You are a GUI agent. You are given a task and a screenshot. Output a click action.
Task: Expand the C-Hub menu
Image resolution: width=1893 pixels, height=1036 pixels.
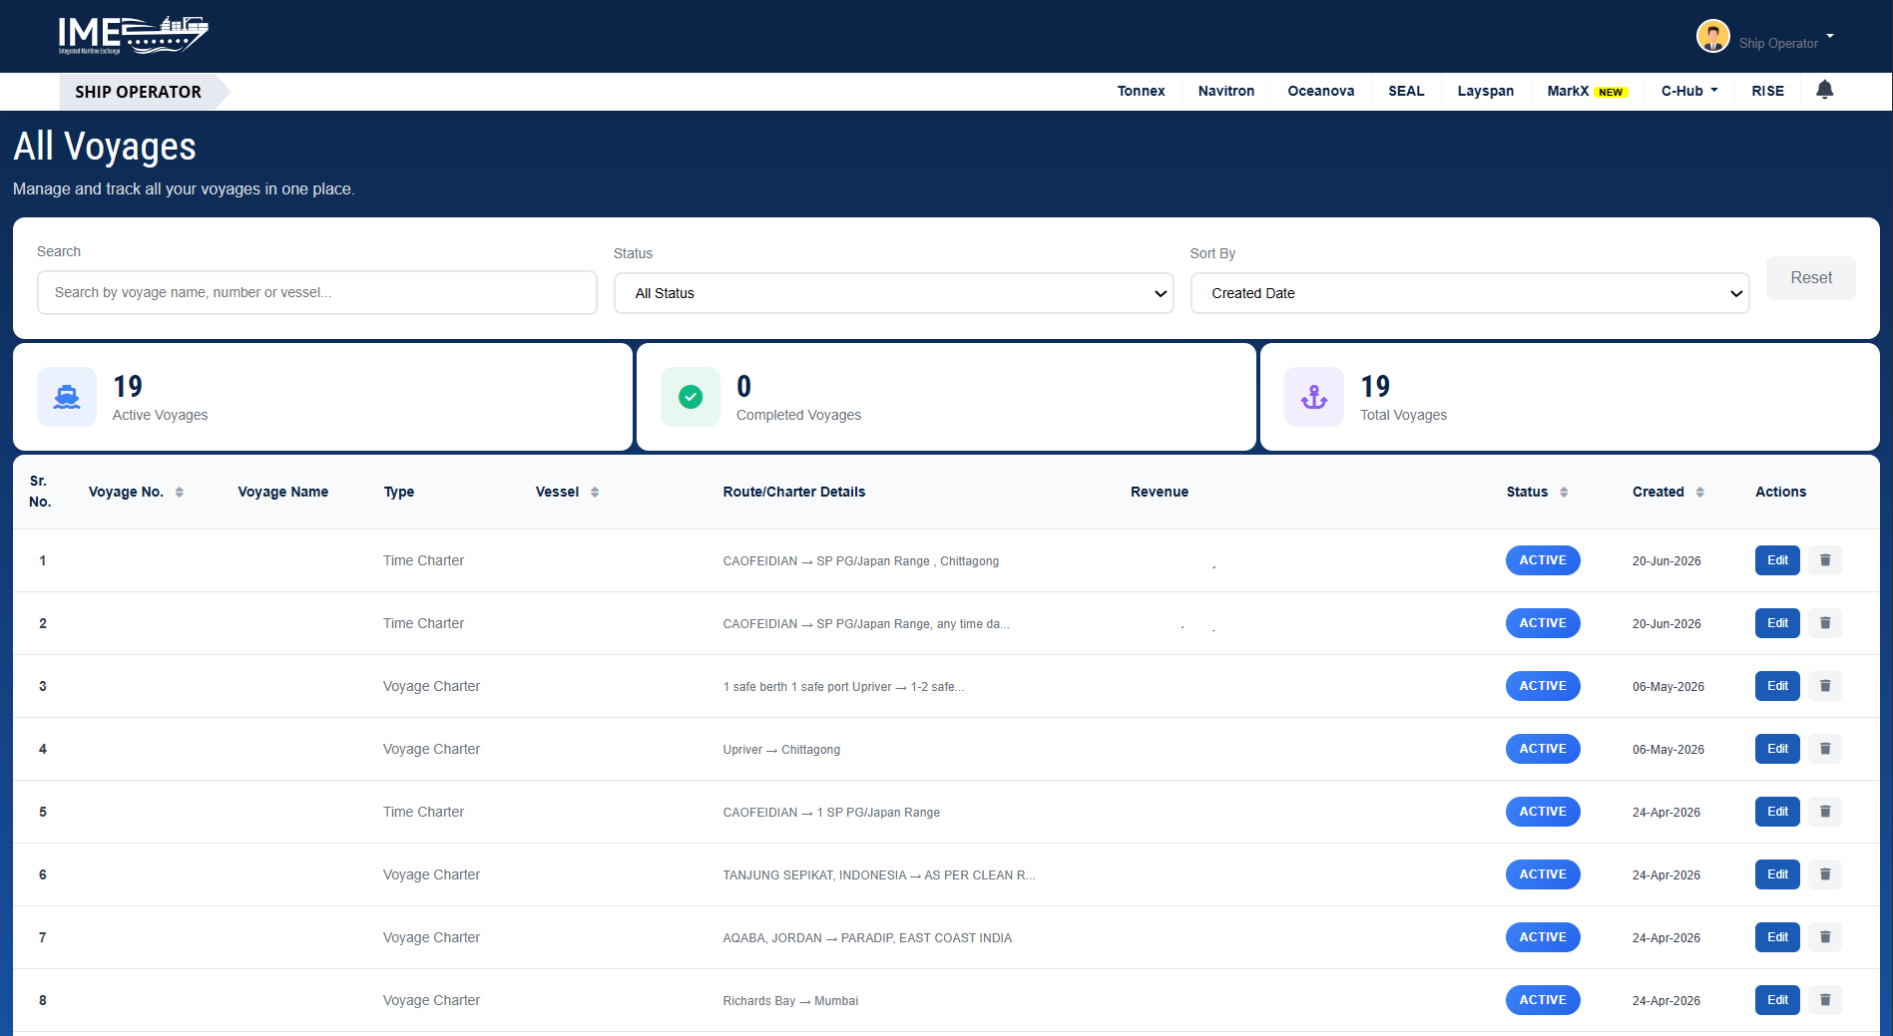1689,91
